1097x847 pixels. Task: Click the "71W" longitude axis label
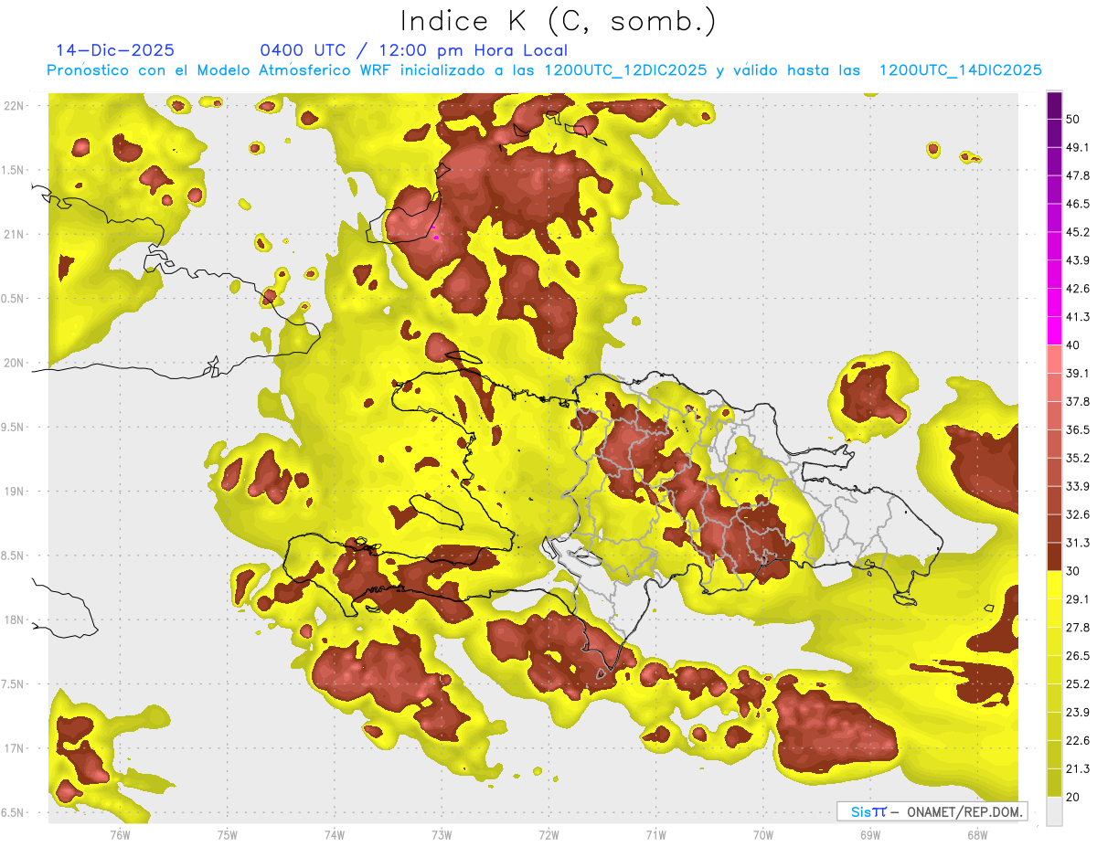coord(655,834)
